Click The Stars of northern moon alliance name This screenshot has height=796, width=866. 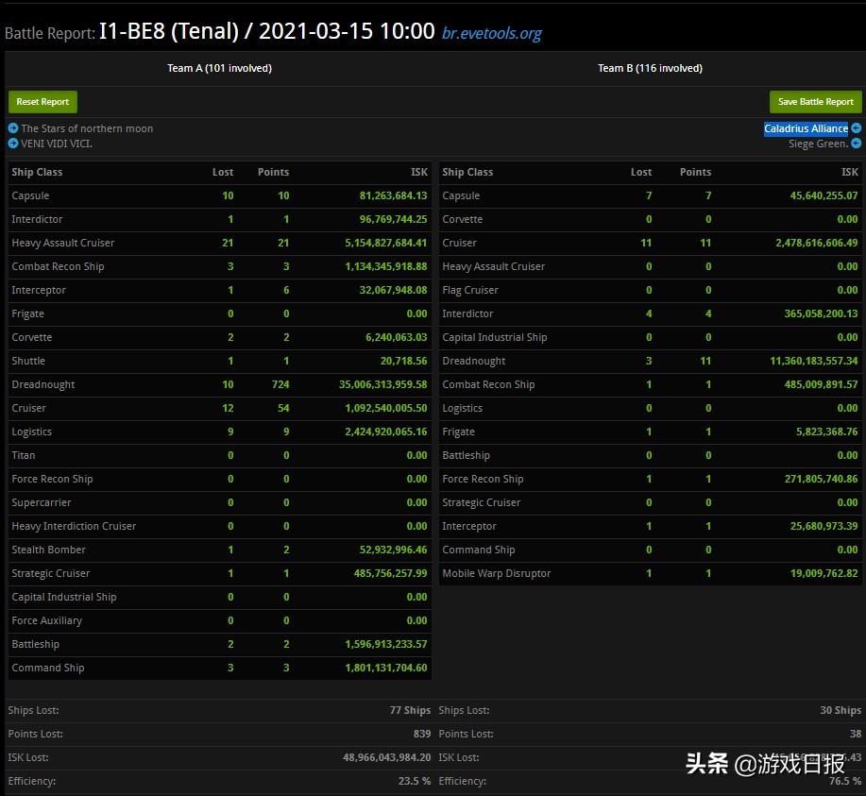click(x=87, y=128)
